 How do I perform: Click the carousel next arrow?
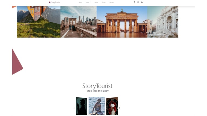point(120,108)
